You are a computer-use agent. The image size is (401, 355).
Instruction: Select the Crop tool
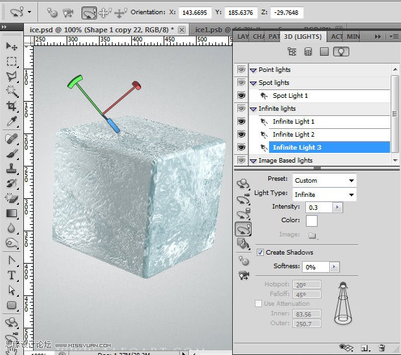[12, 106]
